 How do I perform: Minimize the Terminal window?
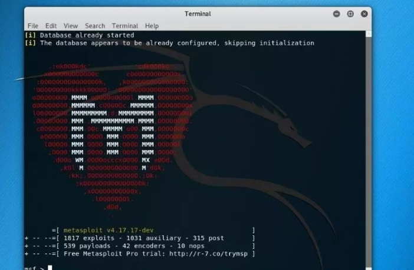point(336,14)
